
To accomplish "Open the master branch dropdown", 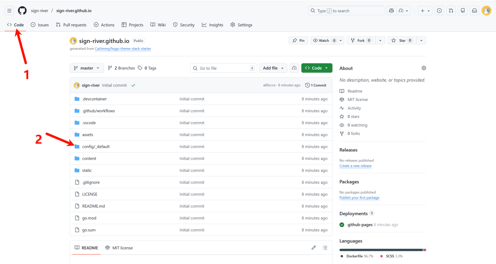I will tap(87, 68).
